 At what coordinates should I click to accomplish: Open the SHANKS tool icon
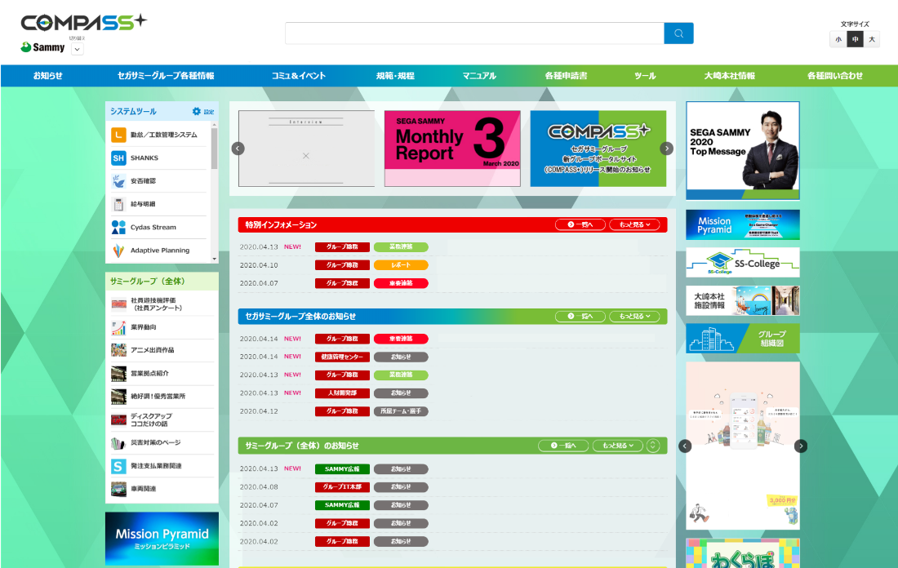coord(118,158)
